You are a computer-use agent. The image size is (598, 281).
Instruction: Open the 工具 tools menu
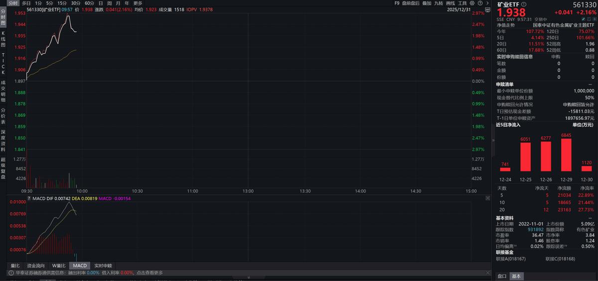tap(462, 3)
